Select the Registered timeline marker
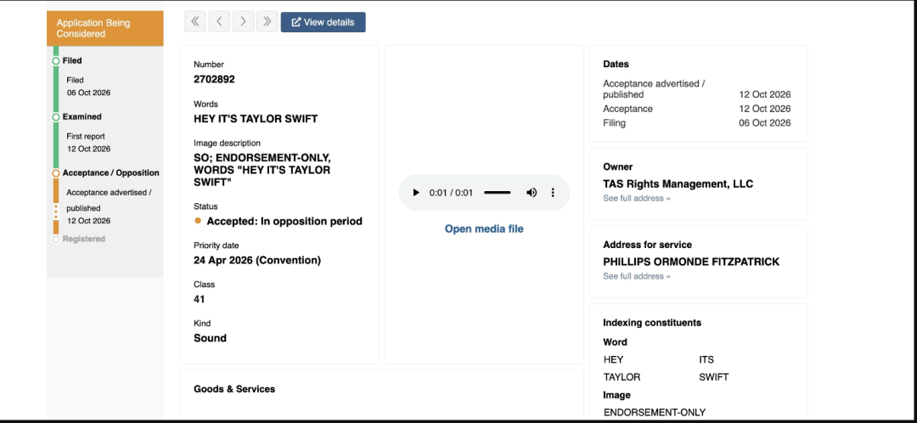The width and height of the screenshot is (917, 423). (x=55, y=240)
